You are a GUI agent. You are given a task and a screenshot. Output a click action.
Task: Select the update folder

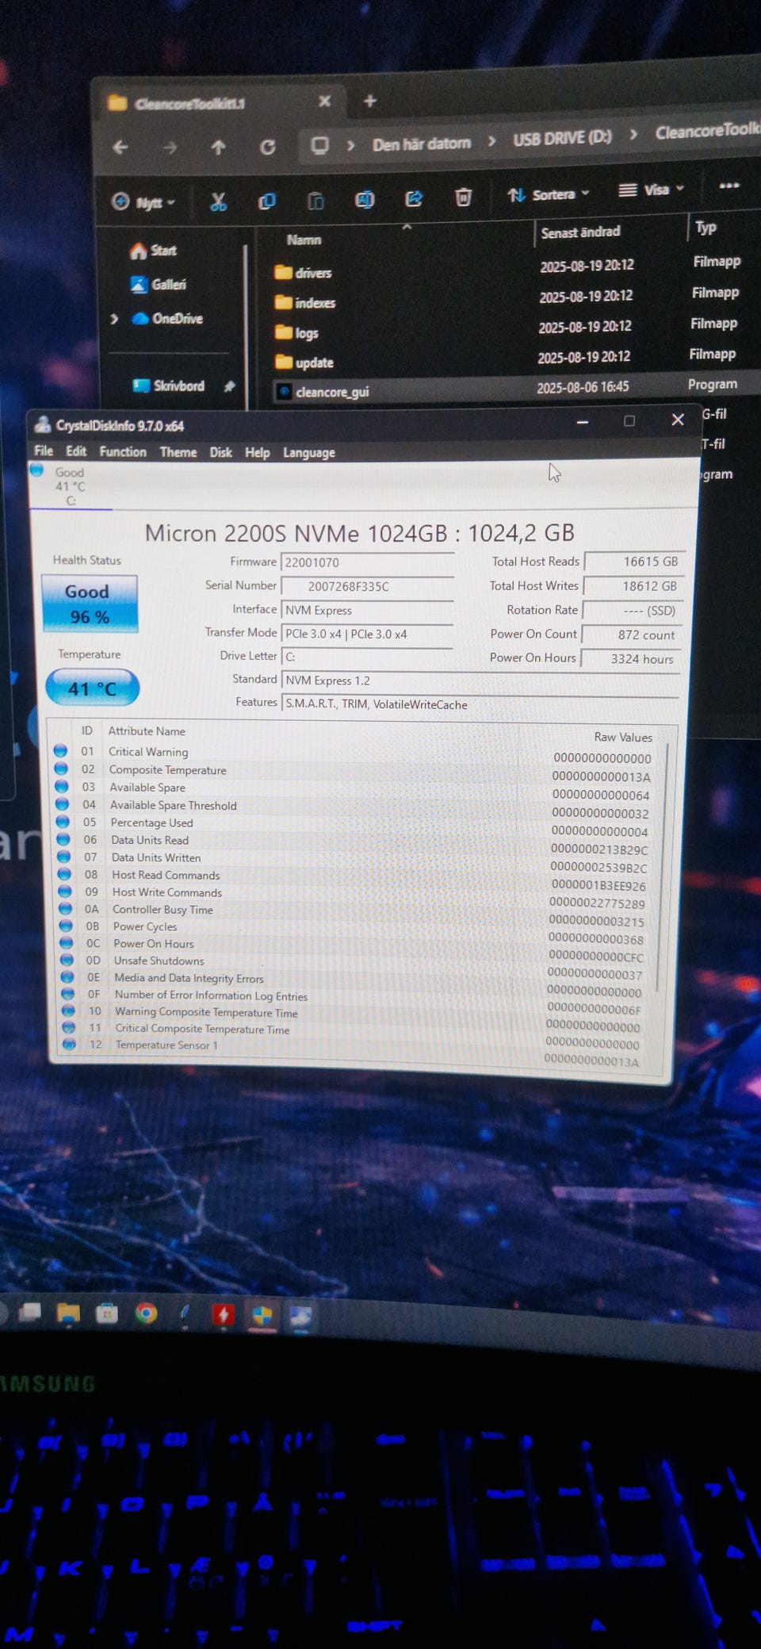click(x=304, y=362)
